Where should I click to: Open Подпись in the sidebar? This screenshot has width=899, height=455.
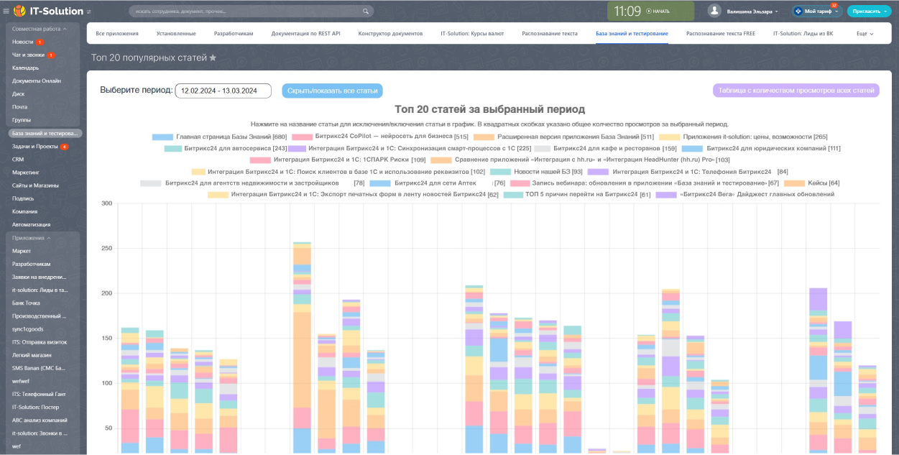(x=23, y=198)
